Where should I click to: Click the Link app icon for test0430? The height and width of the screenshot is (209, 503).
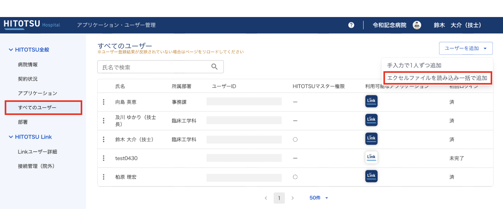[371, 157]
